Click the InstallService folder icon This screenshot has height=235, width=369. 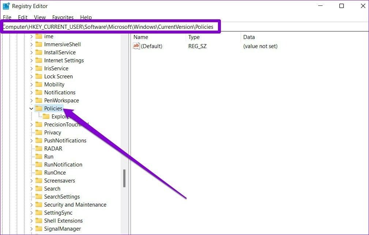(x=39, y=52)
